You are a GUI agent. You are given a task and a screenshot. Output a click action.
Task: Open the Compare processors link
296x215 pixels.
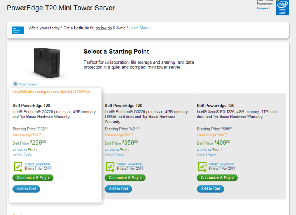point(264,8)
